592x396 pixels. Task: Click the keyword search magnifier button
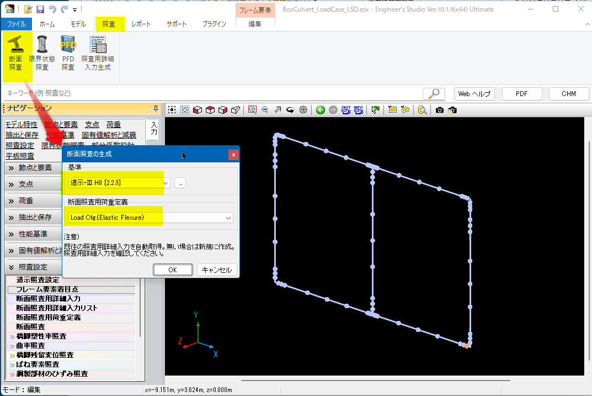[434, 93]
